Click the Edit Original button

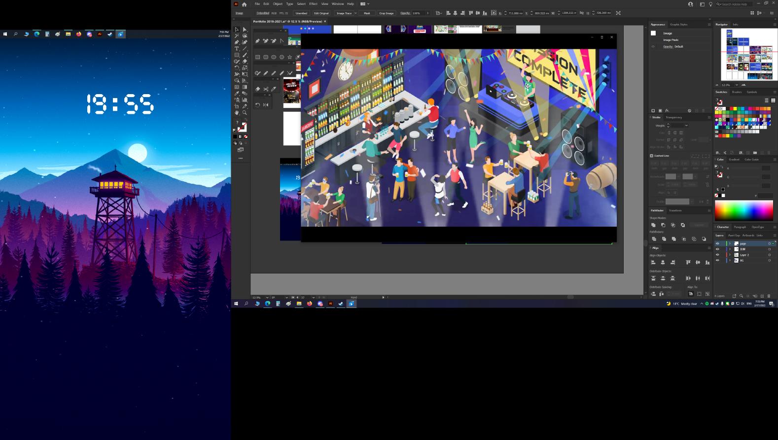pyautogui.click(x=321, y=13)
